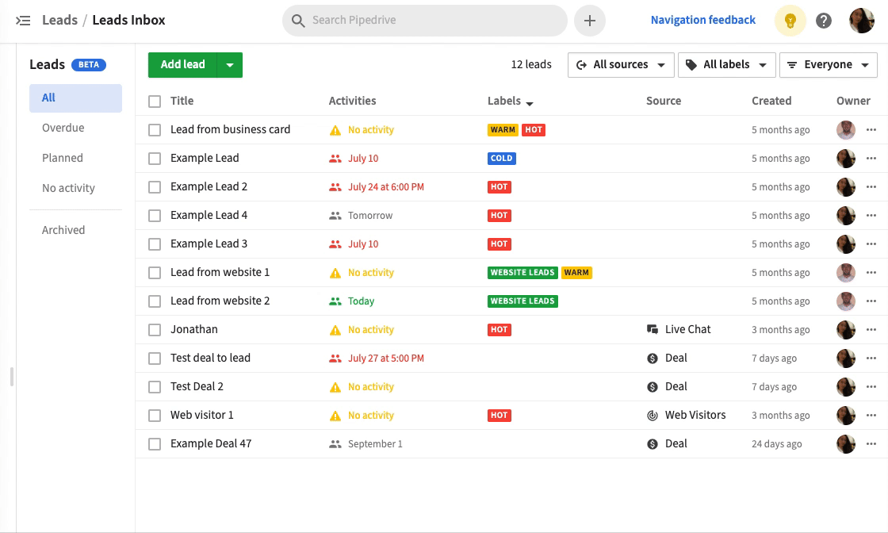Click inside the Search Pipedrive field
The image size is (888, 533).
tap(424, 20)
